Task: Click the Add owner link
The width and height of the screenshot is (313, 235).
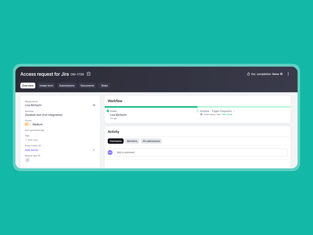Action: (32, 150)
